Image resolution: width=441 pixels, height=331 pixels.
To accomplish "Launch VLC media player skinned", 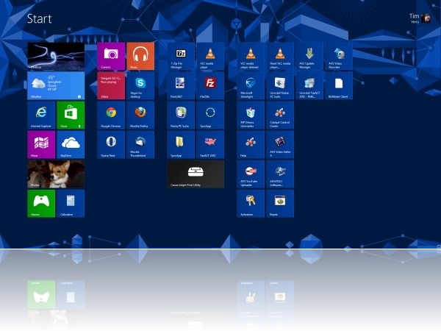I will click(251, 57).
